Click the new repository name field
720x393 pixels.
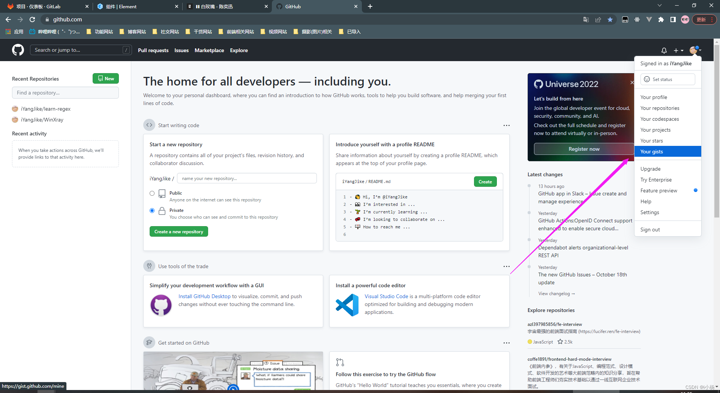247,178
